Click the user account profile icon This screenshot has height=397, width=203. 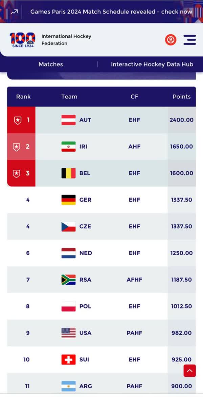tap(171, 40)
